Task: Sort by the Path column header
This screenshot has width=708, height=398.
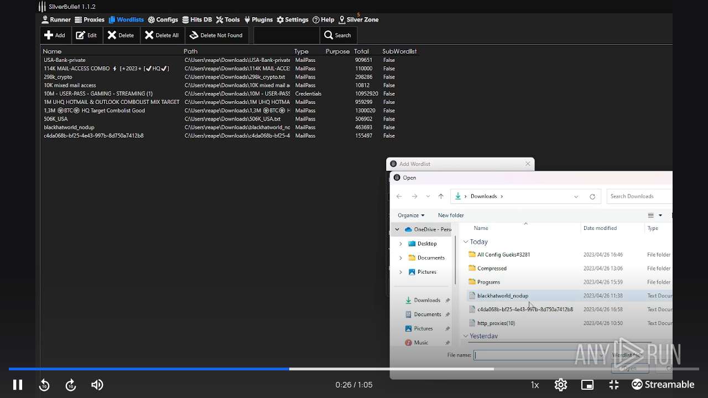Action: (x=190, y=51)
